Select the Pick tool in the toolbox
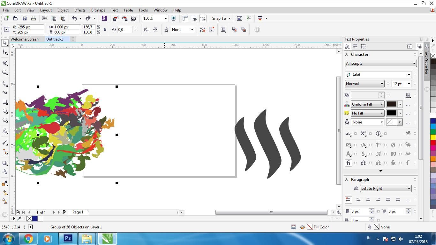 click(x=5, y=43)
